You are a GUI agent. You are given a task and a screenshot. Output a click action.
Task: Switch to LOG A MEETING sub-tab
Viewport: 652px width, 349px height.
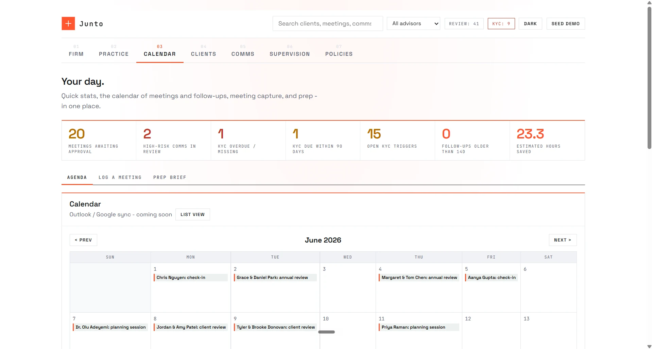click(x=120, y=177)
